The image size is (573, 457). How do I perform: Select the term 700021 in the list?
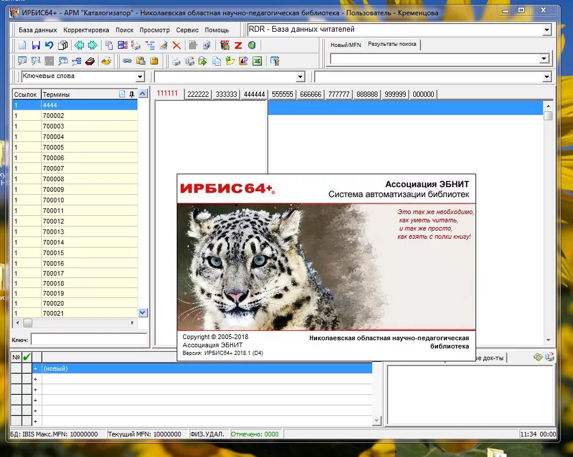pos(75,313)
